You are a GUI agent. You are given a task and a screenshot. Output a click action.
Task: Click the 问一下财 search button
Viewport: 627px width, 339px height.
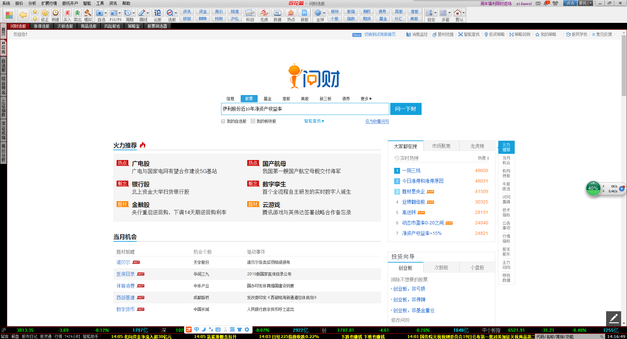406,109
